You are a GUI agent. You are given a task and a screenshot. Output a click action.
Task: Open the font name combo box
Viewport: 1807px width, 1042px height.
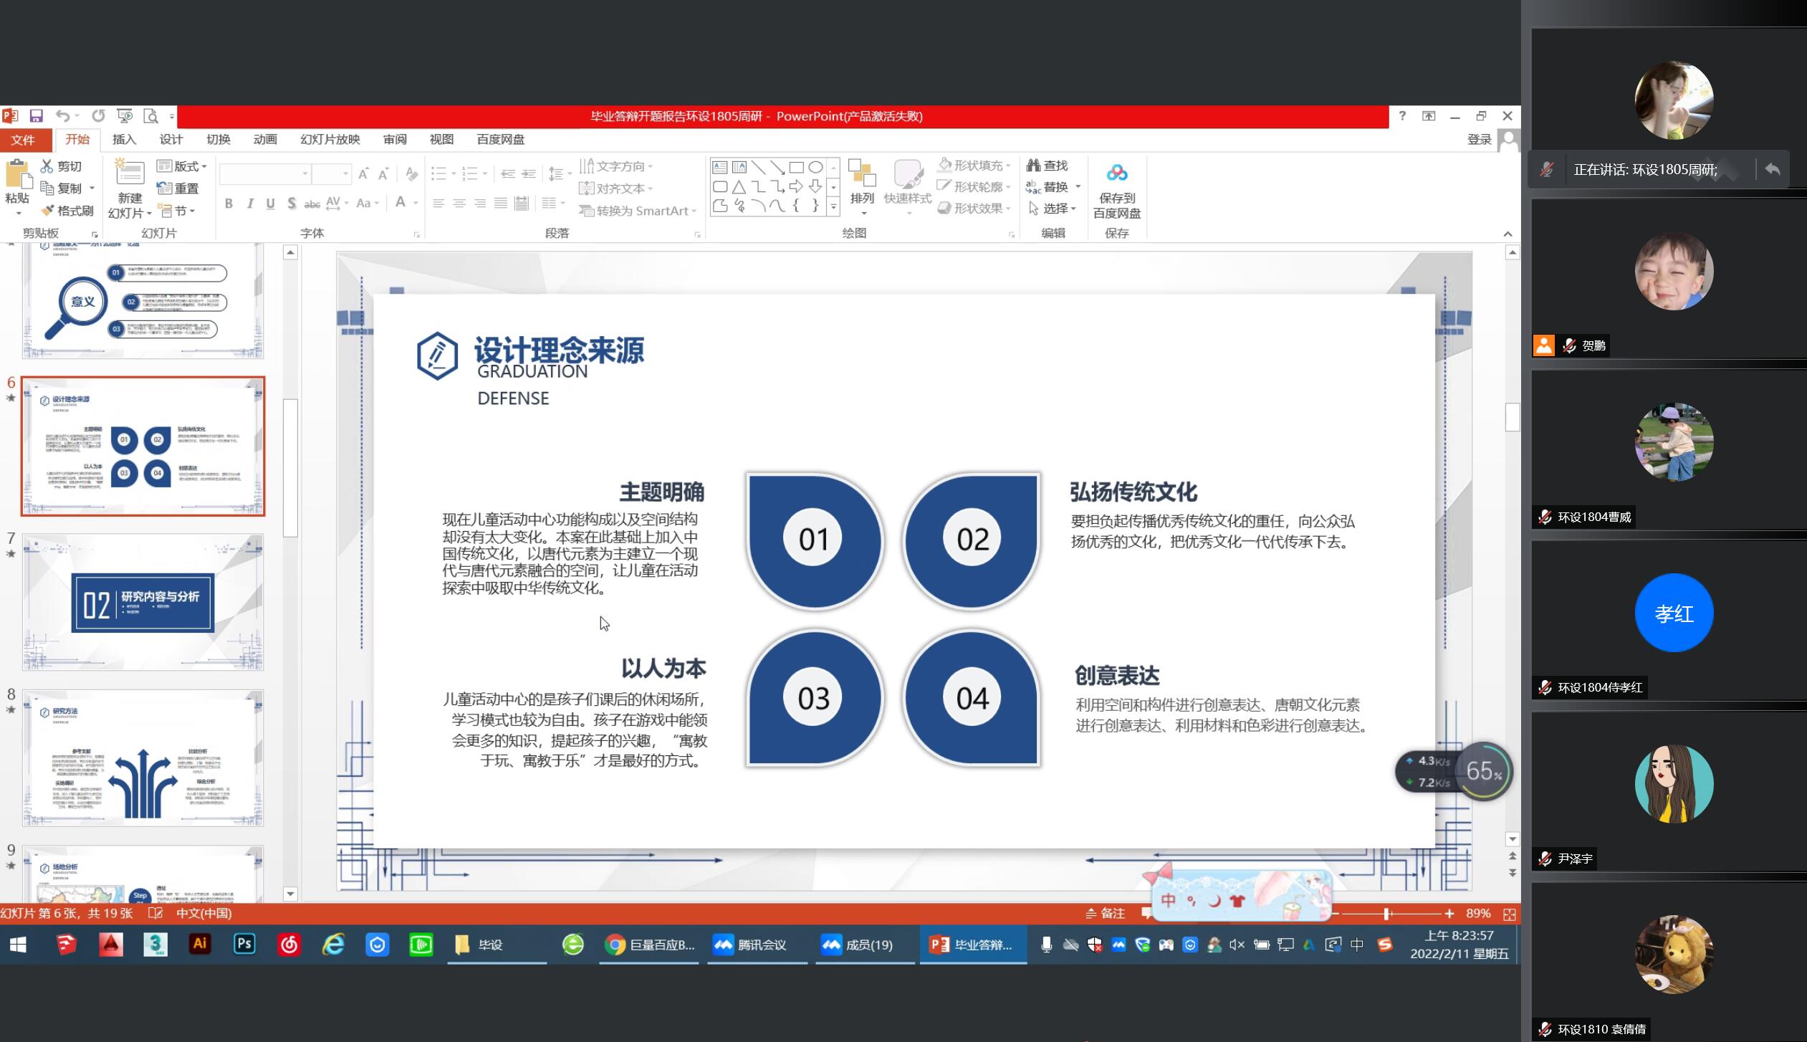click(265, 173)
